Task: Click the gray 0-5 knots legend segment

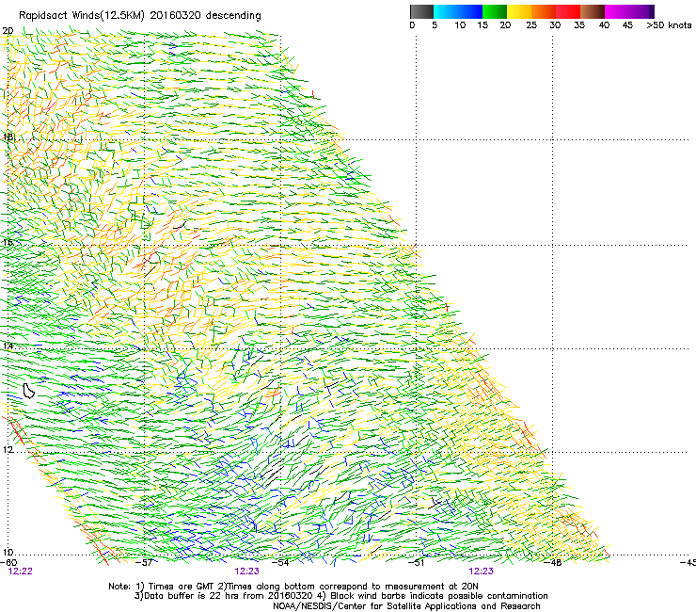Action: pos(421,11)
